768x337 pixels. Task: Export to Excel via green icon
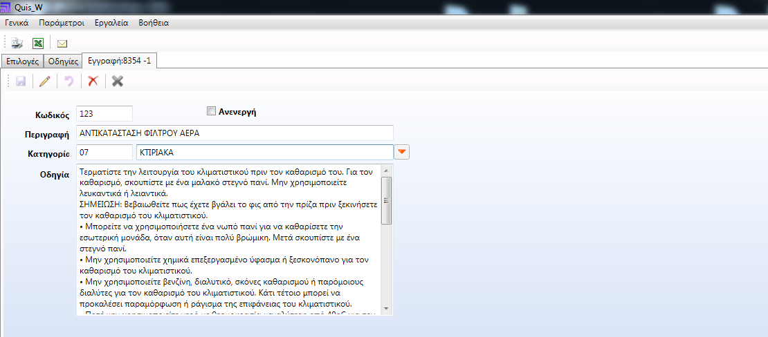pos(38,44)
